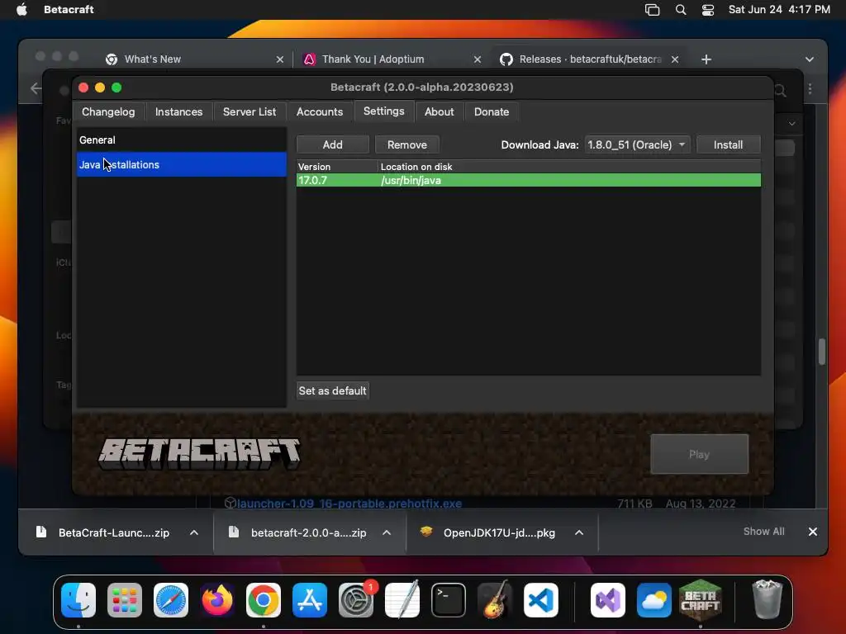Open the Weather app in the dock
846x634 pixels.
click(x=654, y=600)
